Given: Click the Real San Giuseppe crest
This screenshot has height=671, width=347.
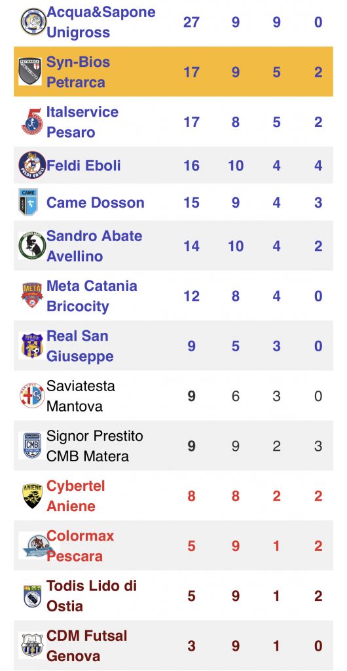Looking at the screenshot, I should (32, 345).
